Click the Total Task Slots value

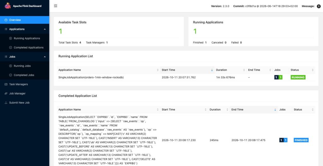(80, 42)
